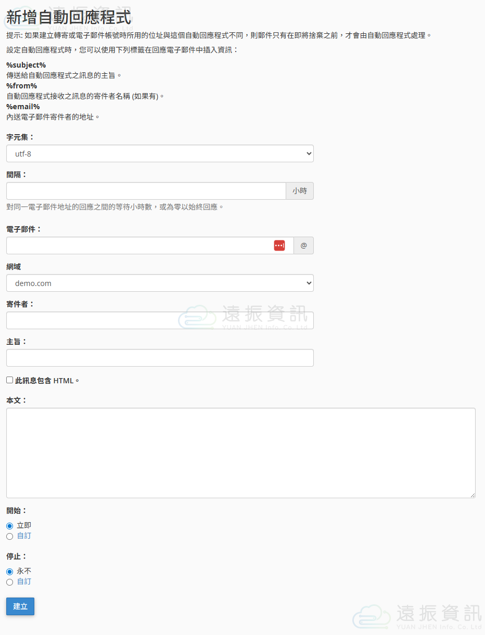The image size is (485, 635).
Task: Select 自訂 radio under 開始
Action: [x=9, y=536]
